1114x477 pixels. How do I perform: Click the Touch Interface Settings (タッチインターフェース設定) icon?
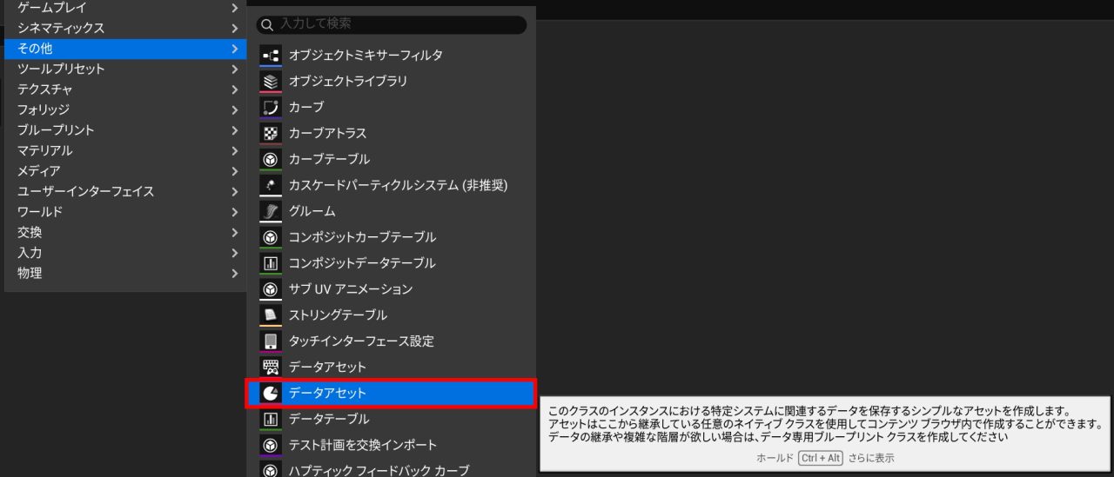271,341
